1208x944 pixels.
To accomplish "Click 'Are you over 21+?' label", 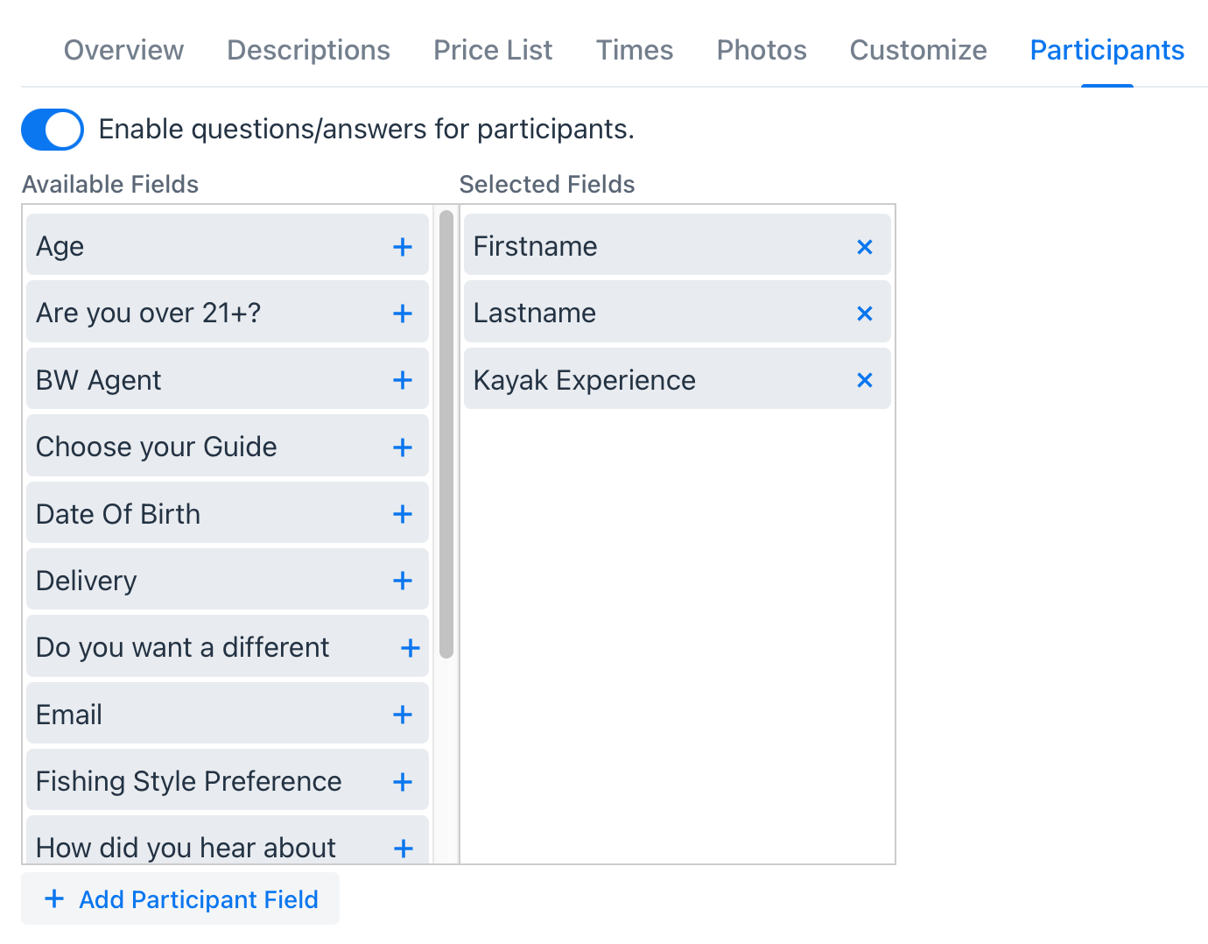I will [149, 313].
